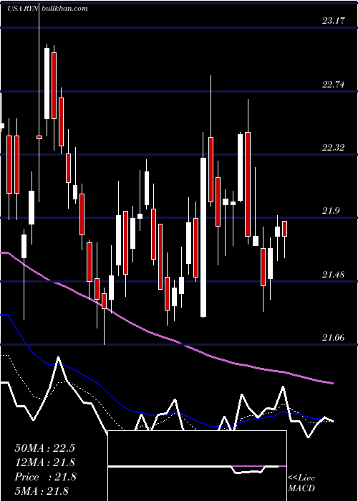
Task: Click the 5MA : 21.8 readout
Action: pyautogui.click(x=42, y=491)
